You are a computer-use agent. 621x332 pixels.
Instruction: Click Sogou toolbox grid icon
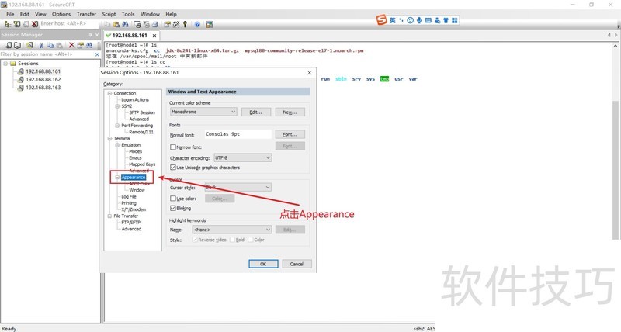pyautogui.click(x=455, y=20)
